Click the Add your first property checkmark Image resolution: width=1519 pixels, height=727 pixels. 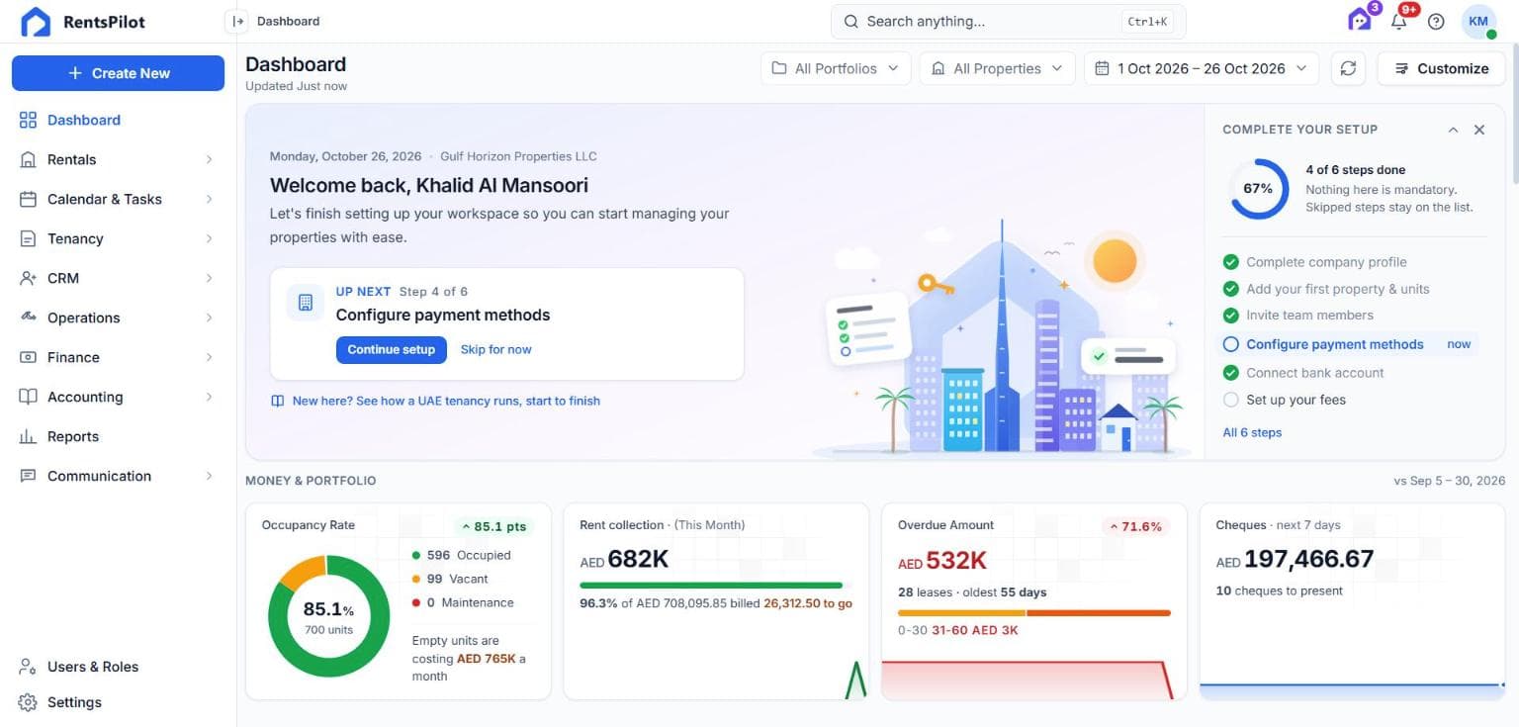pos(1231,289)
